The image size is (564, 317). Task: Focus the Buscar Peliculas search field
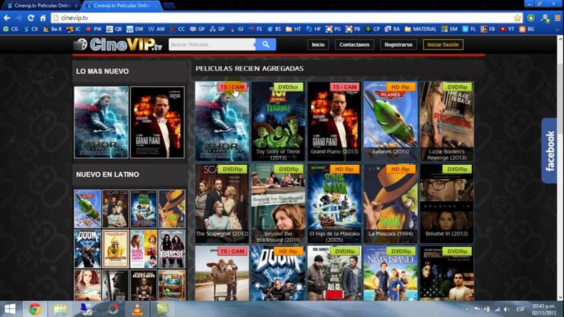point(212,44)
